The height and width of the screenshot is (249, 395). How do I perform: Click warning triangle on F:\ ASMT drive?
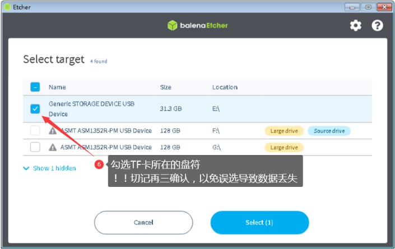click(x=53, y=131)
